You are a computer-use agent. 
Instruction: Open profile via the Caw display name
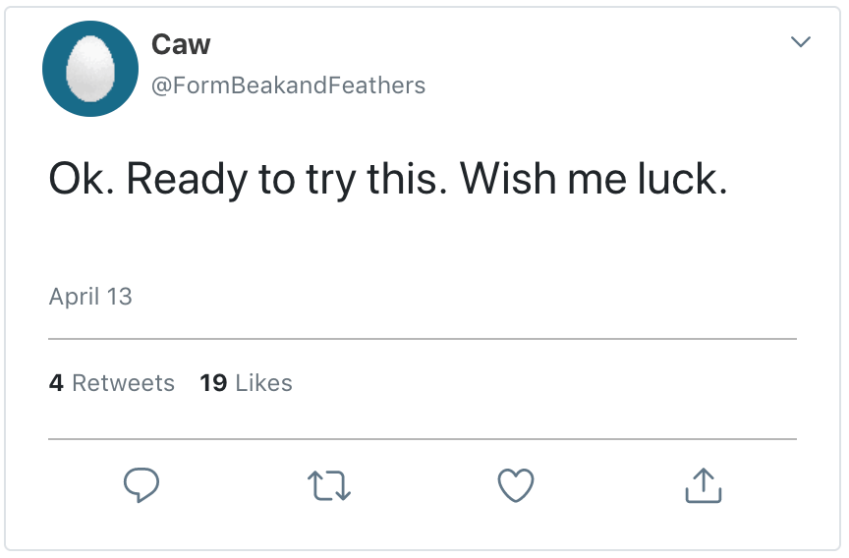tap(181, 44)
